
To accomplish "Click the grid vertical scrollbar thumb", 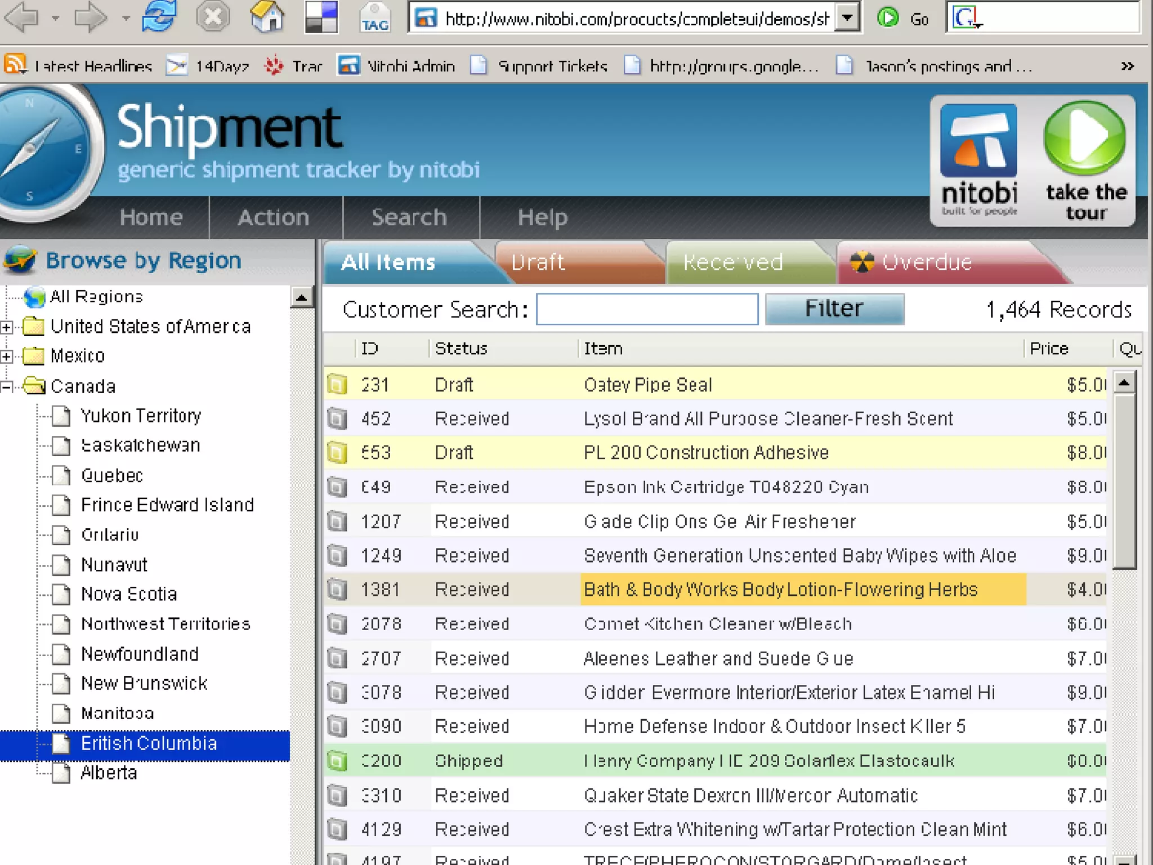I will 1124,482.
